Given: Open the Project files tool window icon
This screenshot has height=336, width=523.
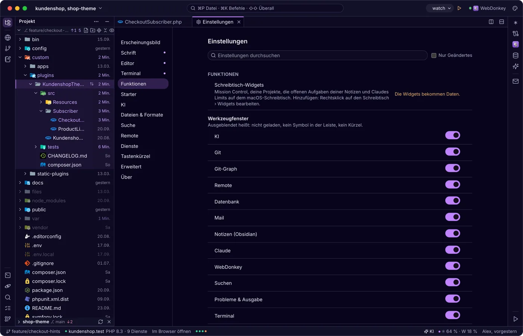Looking at the screenshot, I should click(7, 22).
